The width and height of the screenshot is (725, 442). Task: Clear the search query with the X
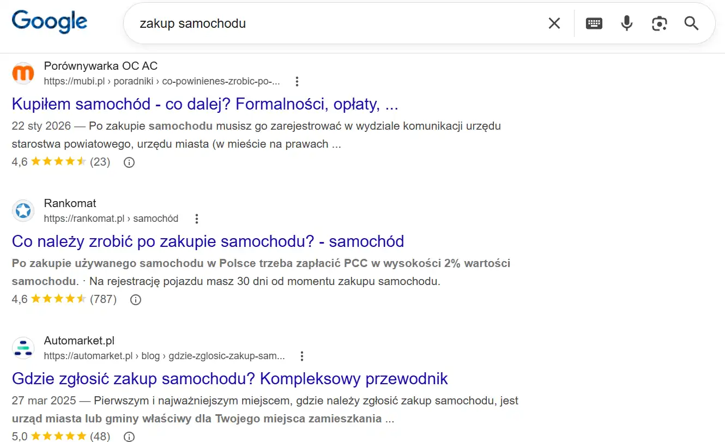554,23
